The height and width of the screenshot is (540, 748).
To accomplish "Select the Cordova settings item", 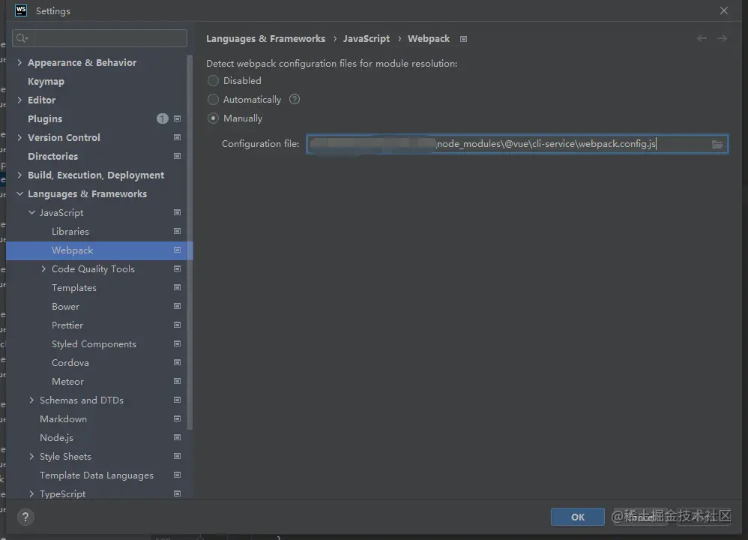I will point(70,363).
